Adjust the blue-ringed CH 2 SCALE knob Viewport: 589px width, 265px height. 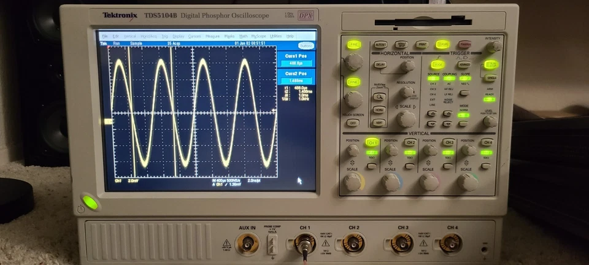pyautogui.click(x=391, y=182)
